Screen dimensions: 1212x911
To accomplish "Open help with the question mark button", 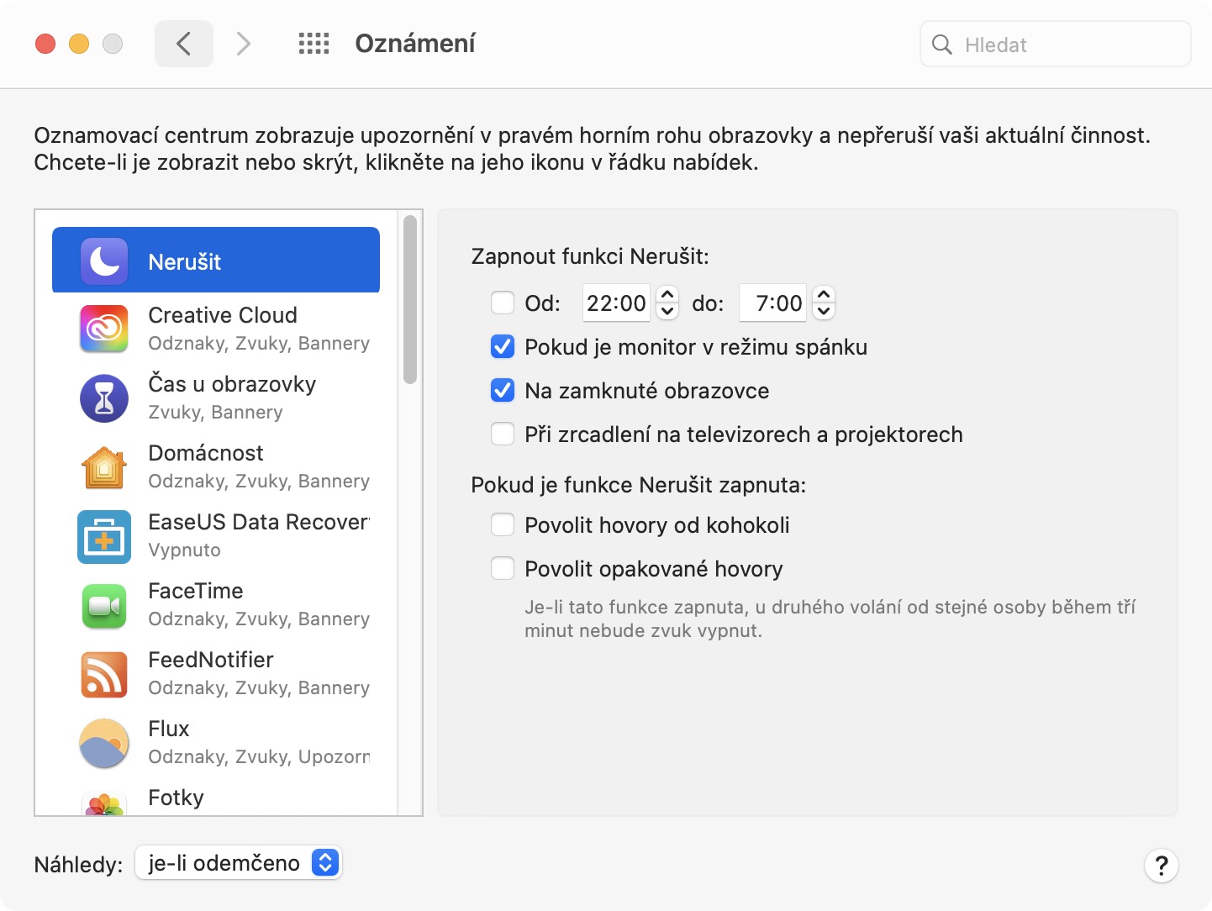I will click(x=1161, y=866).
